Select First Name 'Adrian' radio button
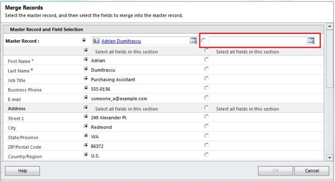Screen dimensions: 335x181 pyautogui.click(x=86, y=60)
